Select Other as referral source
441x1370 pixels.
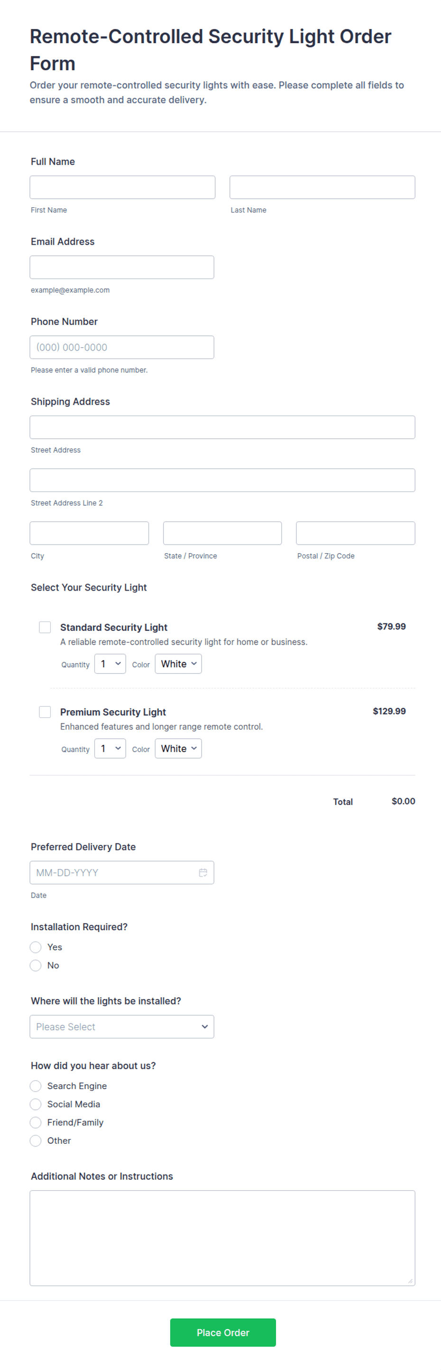click(36, 1140)
